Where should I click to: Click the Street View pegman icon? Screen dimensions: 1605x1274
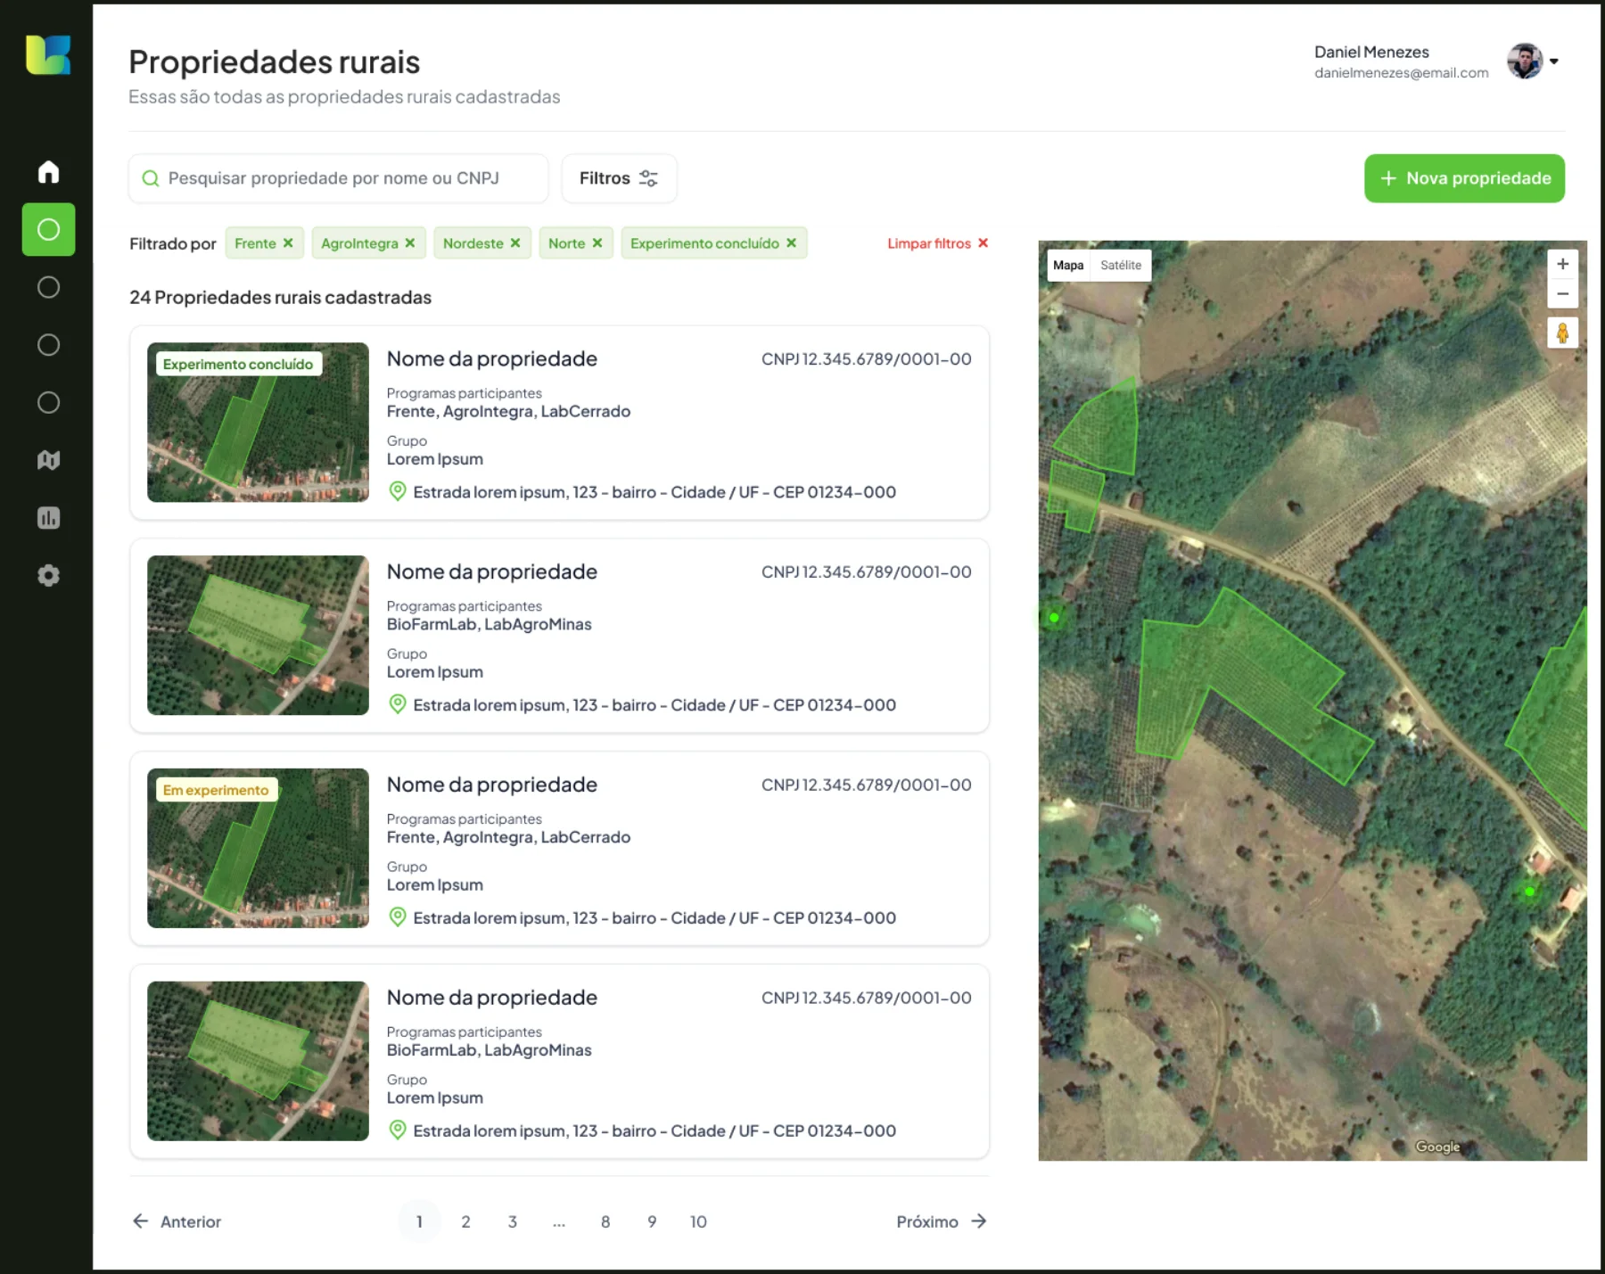click(x=1562, y=333)
